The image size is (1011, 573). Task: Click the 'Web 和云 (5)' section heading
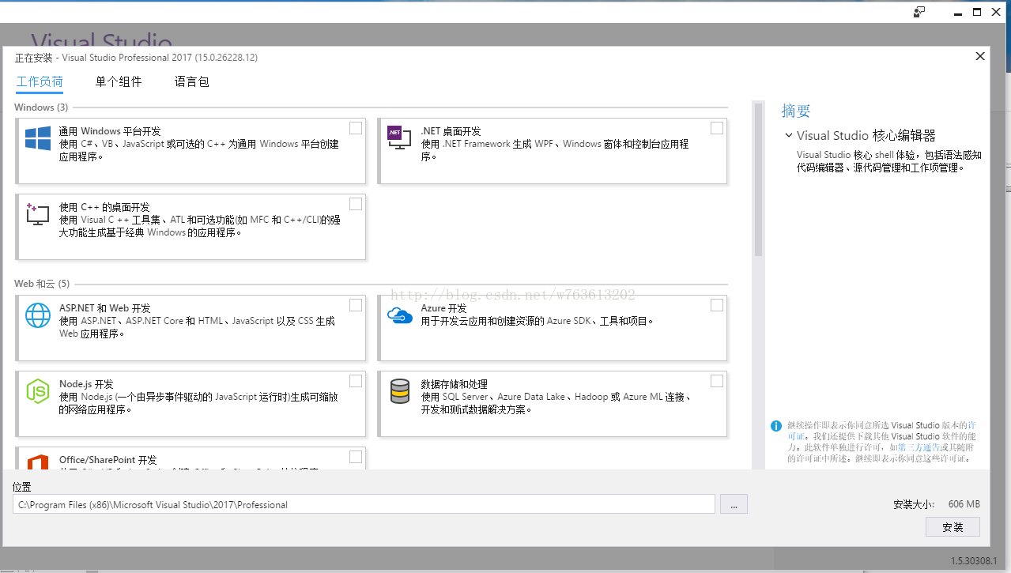pyautogui.click(x=42, y=284)
